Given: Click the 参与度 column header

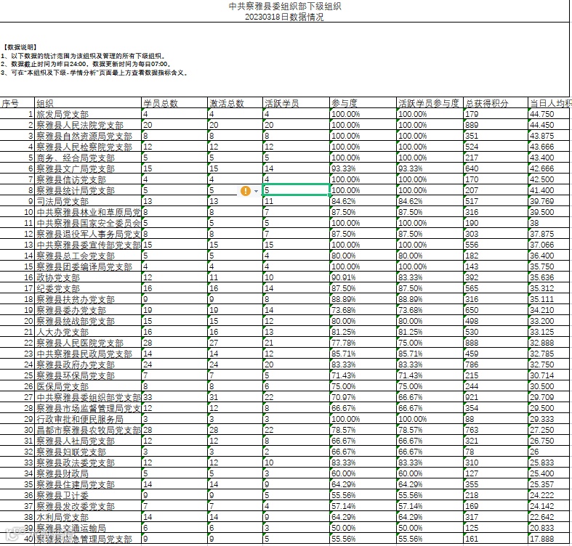Looking at the screenshot, I should pos(363,103).
